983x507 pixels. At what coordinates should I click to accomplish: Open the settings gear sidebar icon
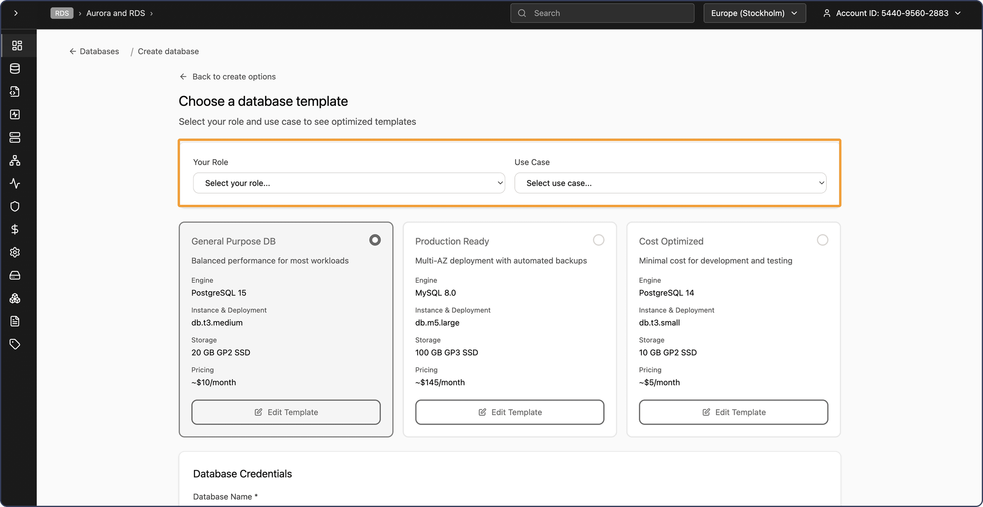[15, 252]
